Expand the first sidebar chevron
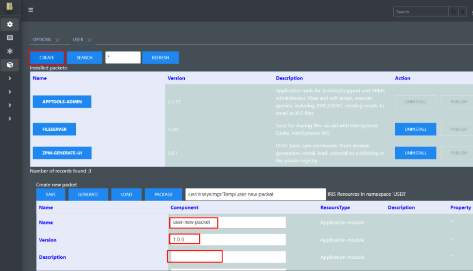The image size is (473, 271). click(x=10, y=78)
